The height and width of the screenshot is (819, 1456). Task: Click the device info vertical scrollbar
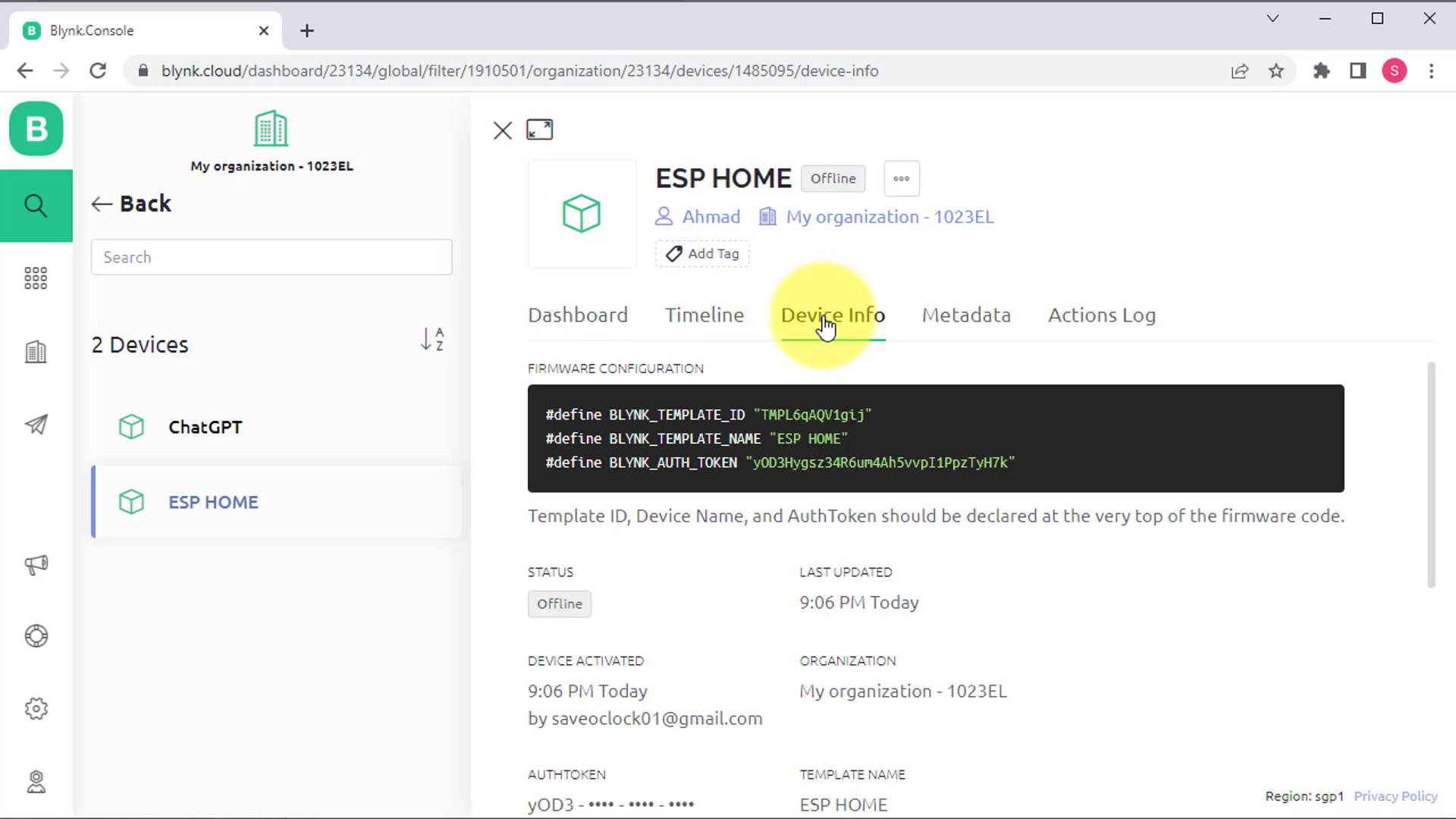(x=1431, y=475)
